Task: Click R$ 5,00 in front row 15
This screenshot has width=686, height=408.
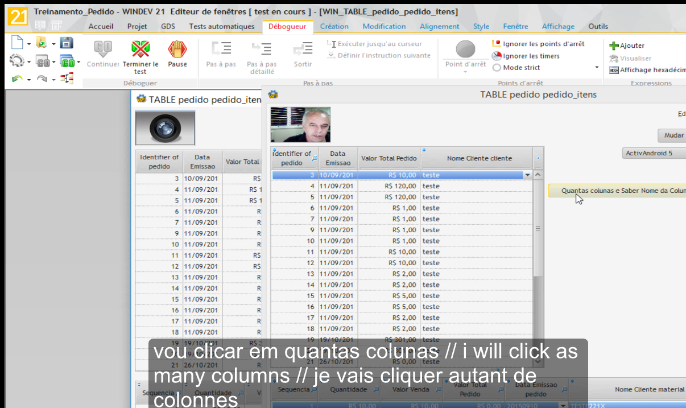Action: [x=404, y=296]
